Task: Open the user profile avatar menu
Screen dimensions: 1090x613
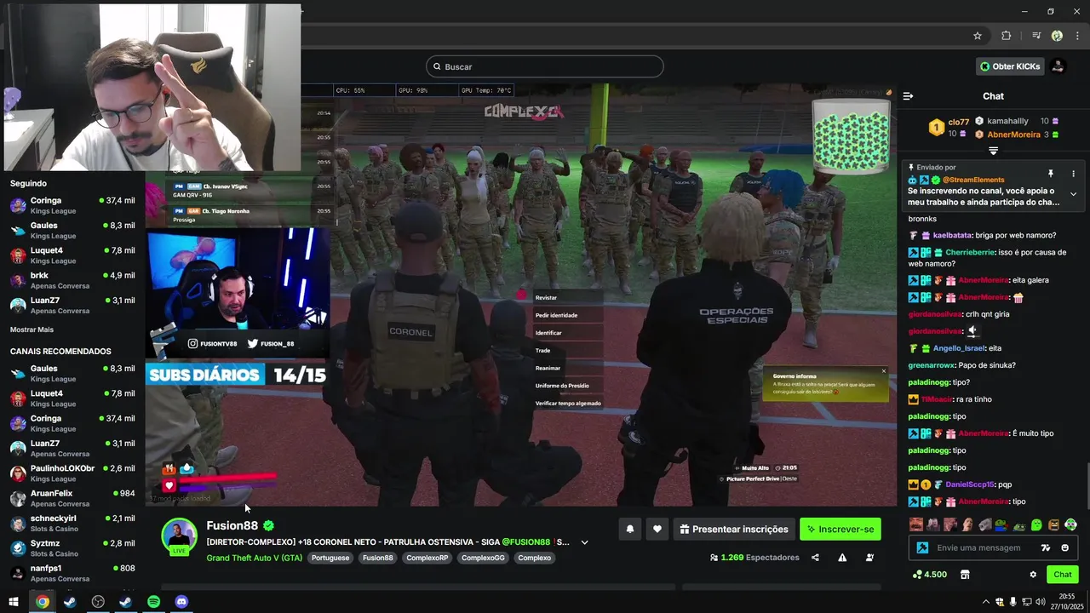Action: tap(1058, 66)
